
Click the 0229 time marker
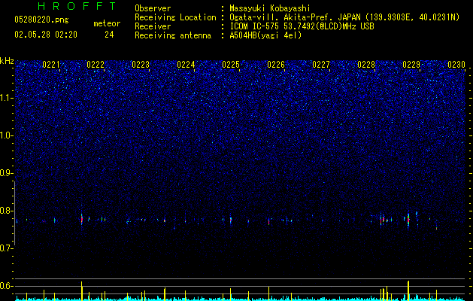click(x=411, y=65)
